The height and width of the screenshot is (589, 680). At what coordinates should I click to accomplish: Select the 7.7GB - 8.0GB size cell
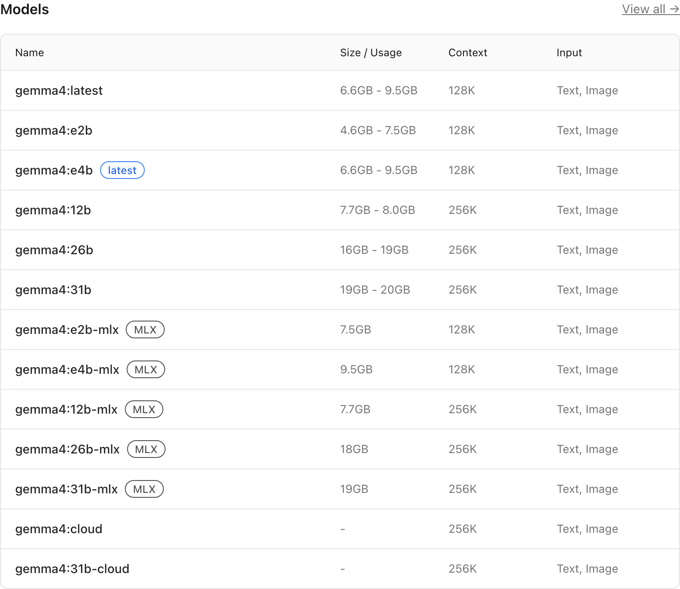click(x=378, y=210)
